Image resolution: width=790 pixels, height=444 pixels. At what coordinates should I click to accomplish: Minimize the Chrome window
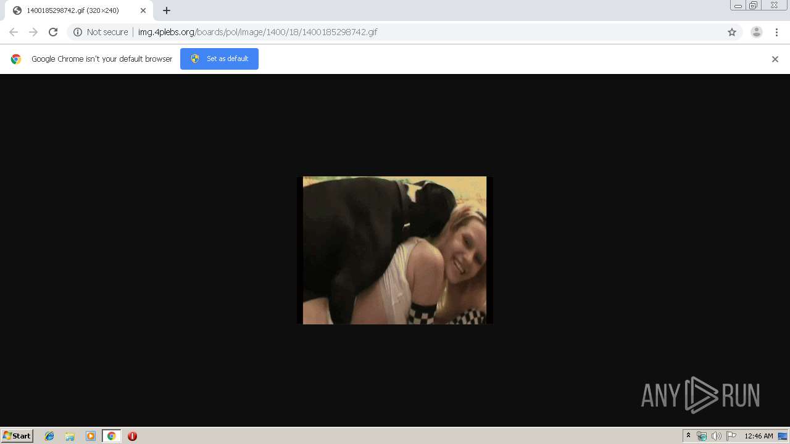tap(738, 6)
